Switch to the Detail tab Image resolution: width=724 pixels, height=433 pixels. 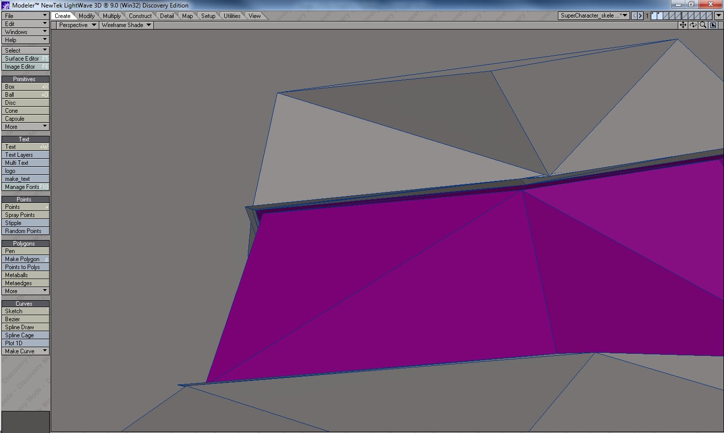167,16
